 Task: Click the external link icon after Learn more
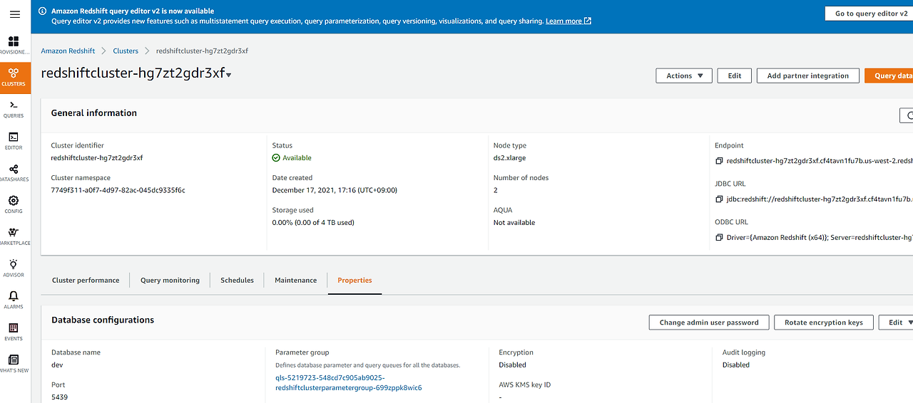coord(588,21)
